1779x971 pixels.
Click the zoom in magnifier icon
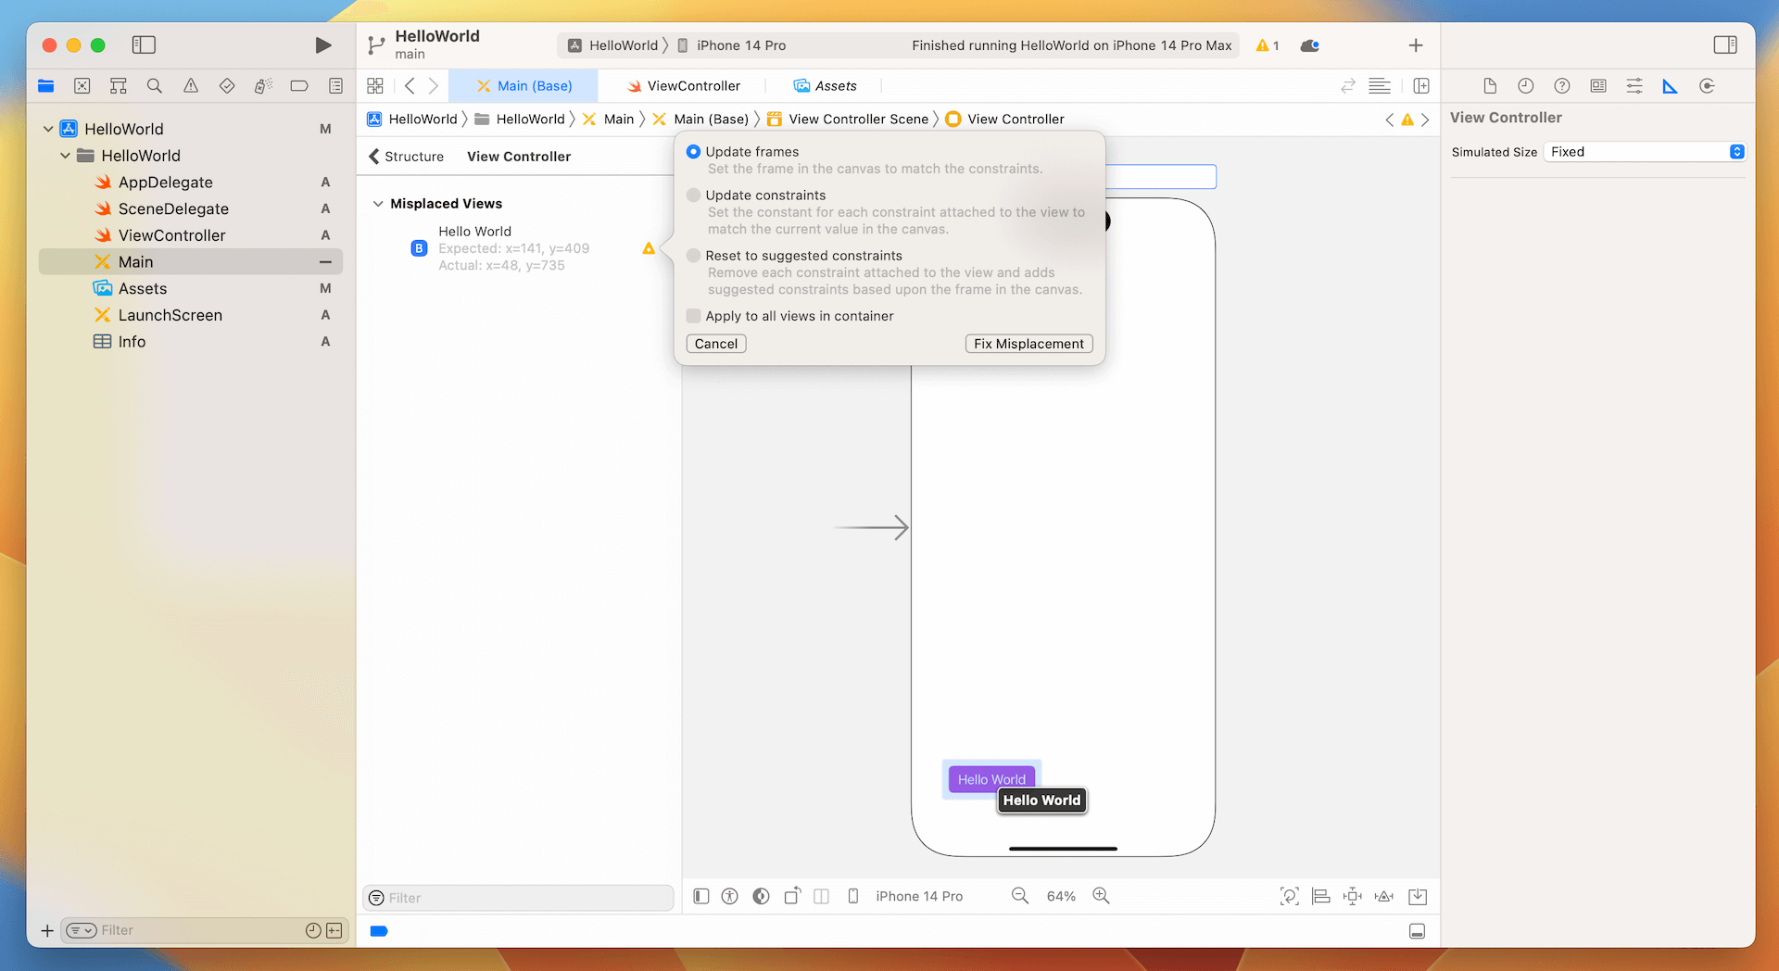(1101, 896)
